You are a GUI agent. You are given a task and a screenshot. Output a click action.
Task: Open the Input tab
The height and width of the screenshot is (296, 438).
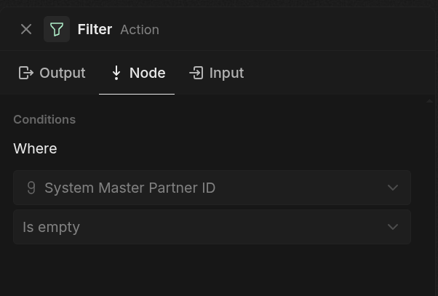(x=226, y=73)
